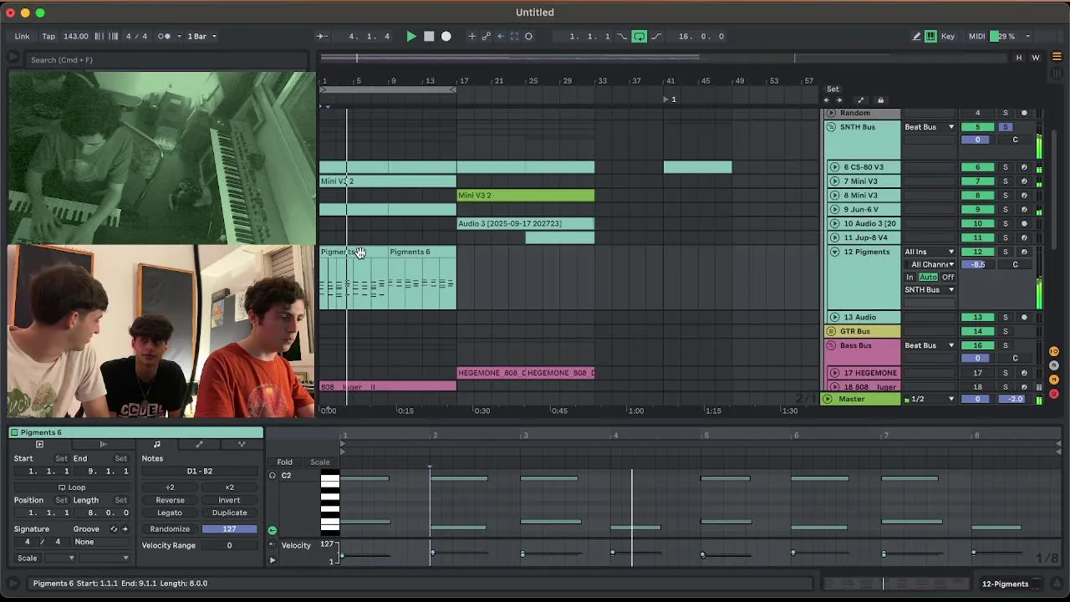The image size is (1070, 602).
Task: Select the Mini V3 2 green clip
Action: (x=526, y=196)
